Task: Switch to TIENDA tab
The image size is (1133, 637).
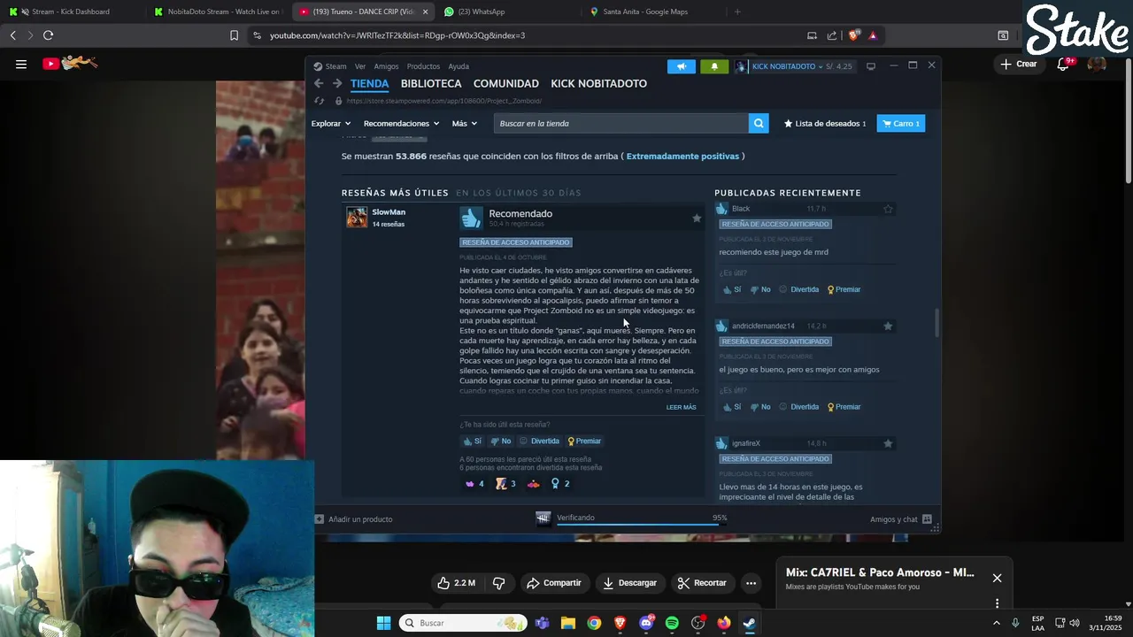Action: pos(369,83)
